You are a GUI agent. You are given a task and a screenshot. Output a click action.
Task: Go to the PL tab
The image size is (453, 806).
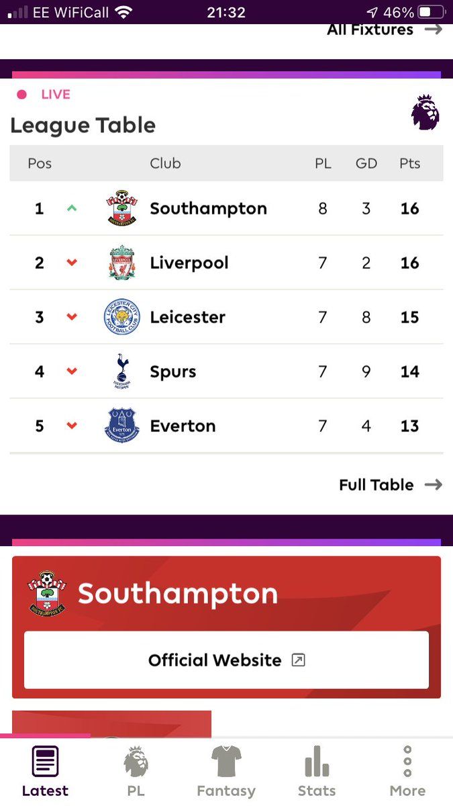click(x=136, y=771)
